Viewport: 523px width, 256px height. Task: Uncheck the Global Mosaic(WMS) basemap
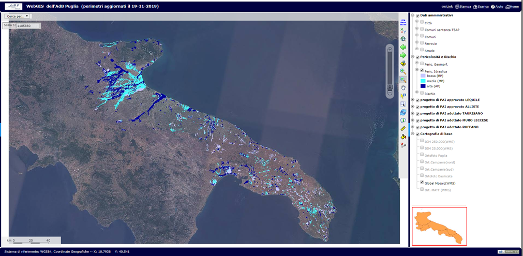point(422,183)
